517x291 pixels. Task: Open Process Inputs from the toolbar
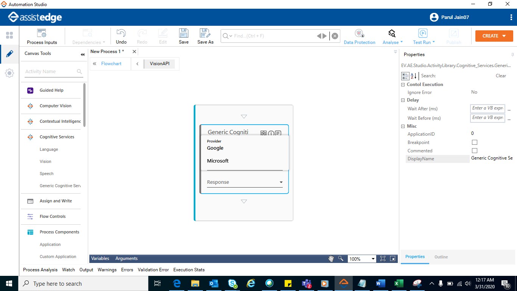42,36
